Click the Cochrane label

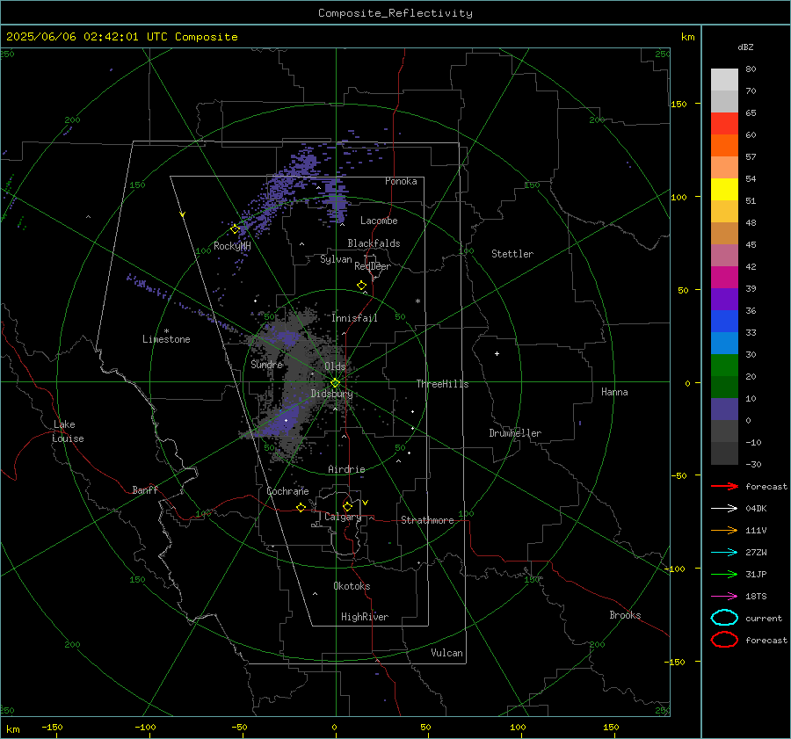(287, 491)
